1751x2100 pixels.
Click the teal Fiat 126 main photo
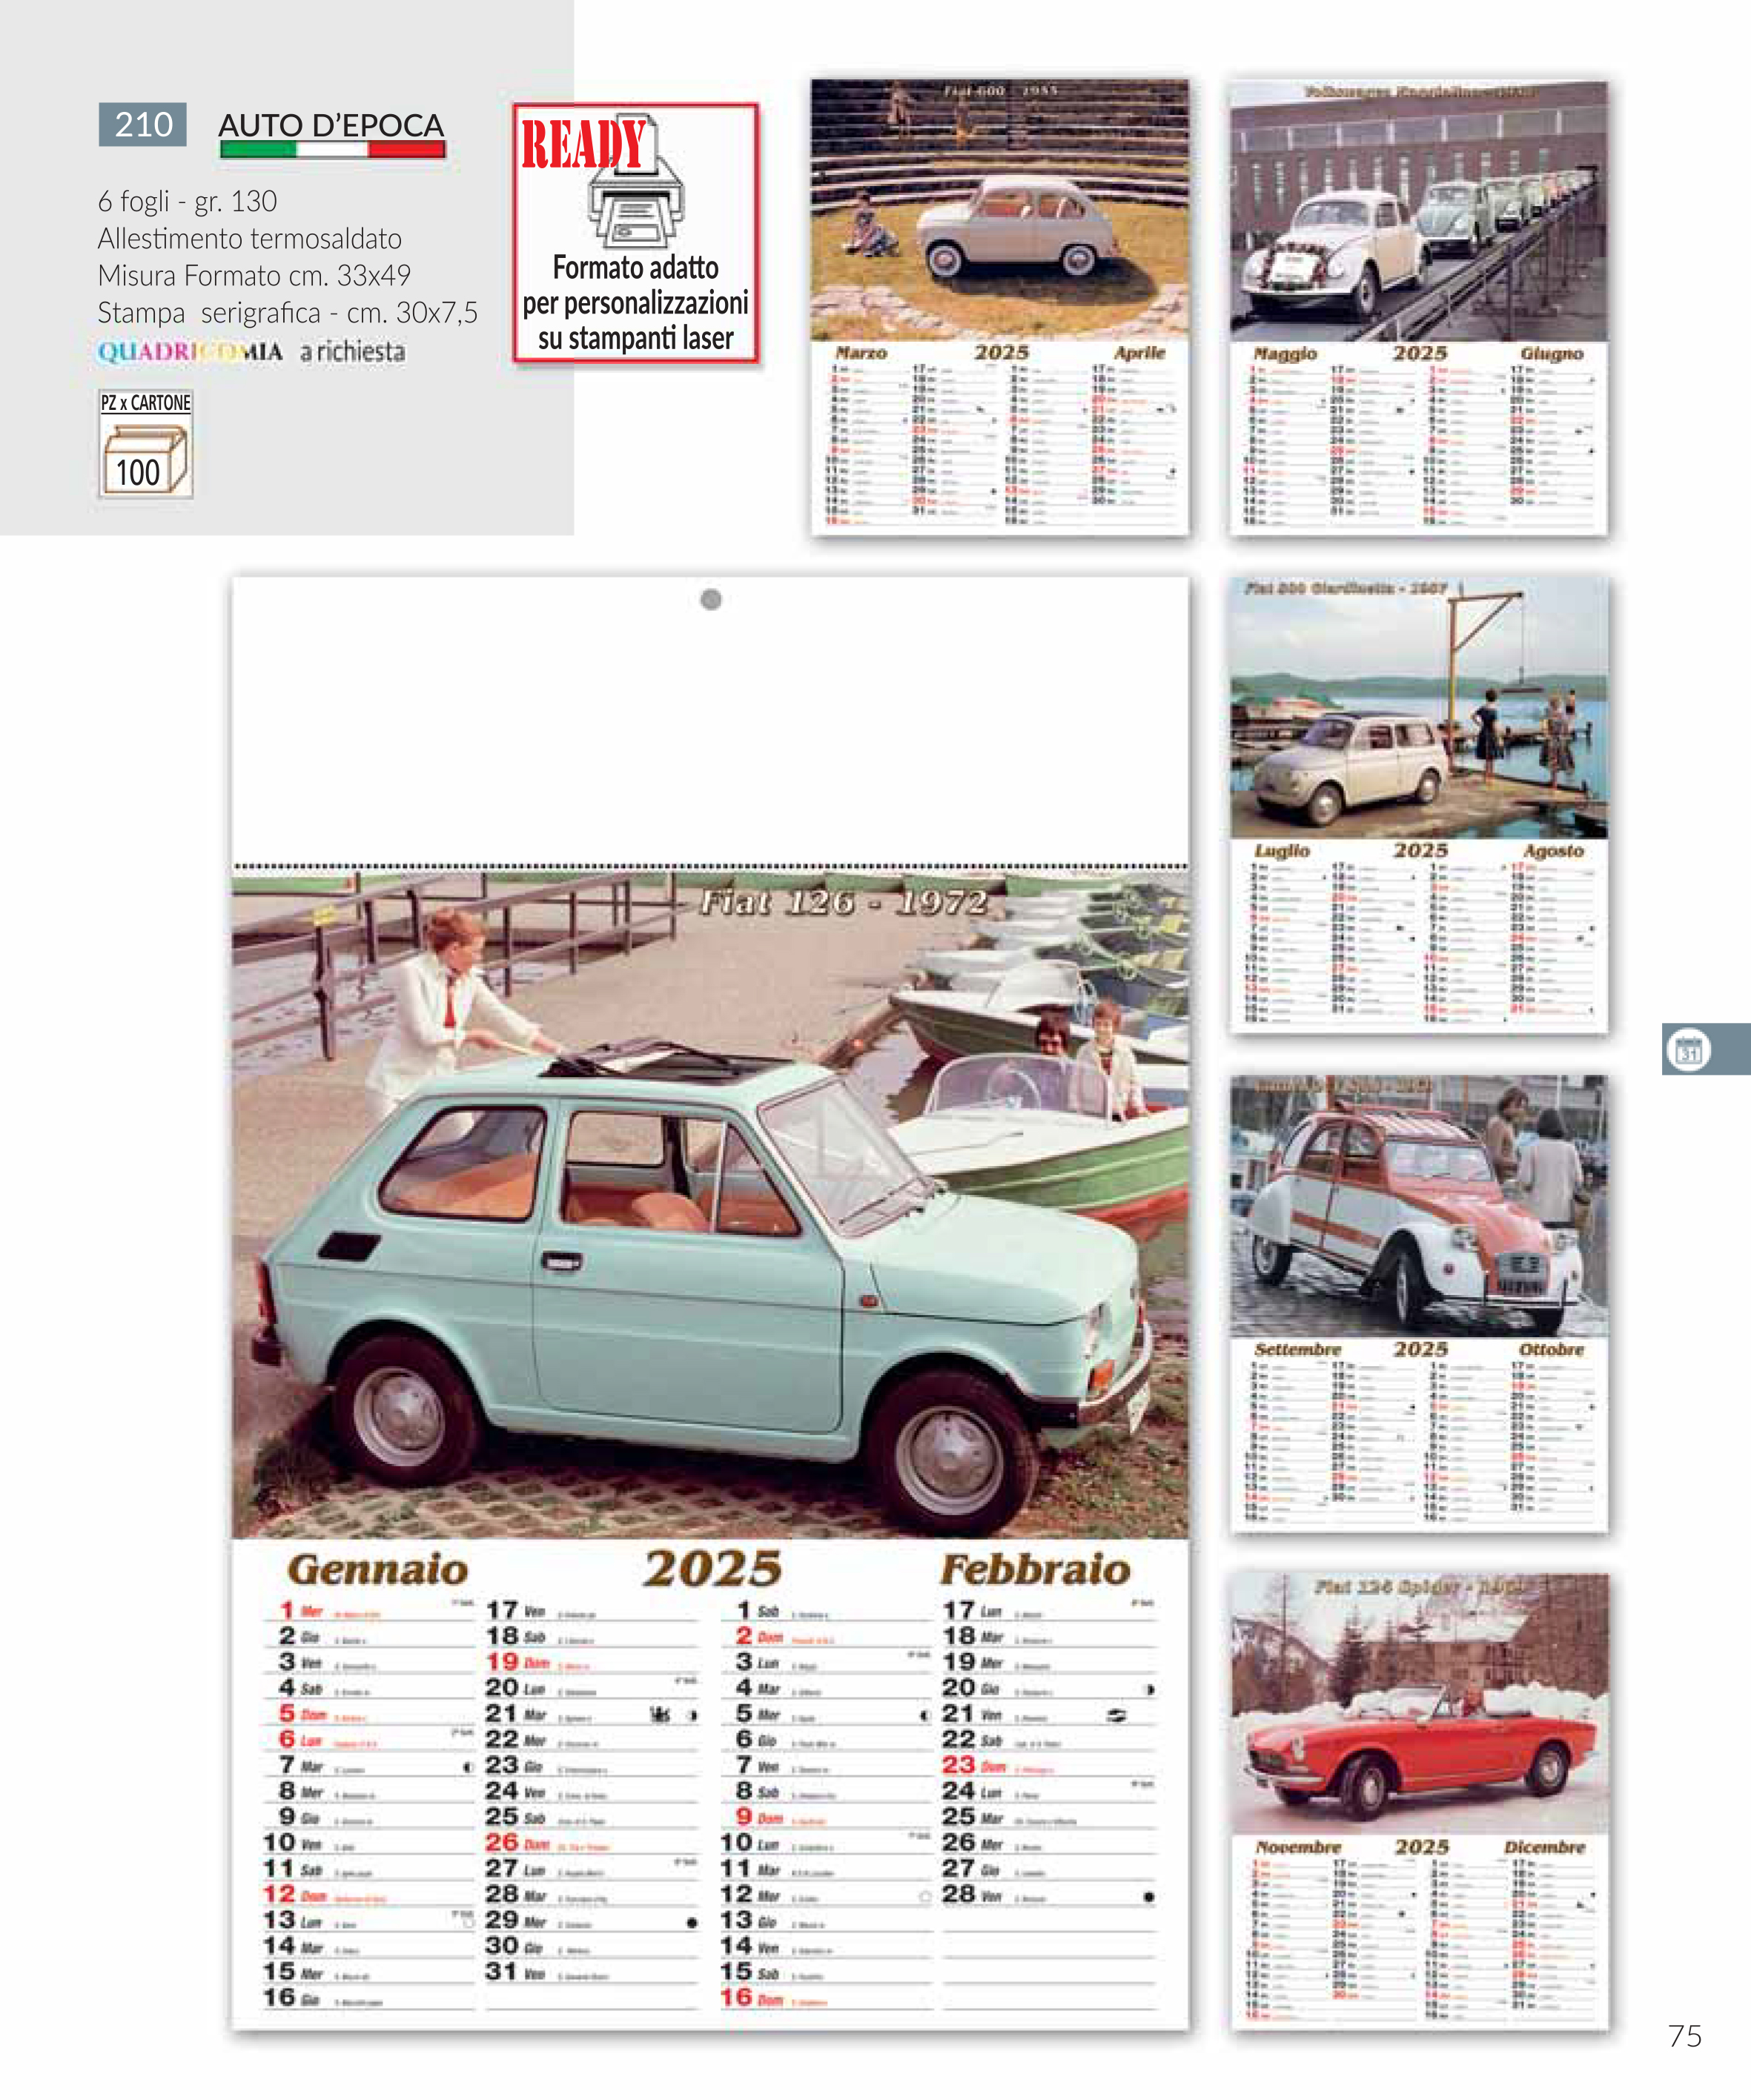coord(710,1205)
